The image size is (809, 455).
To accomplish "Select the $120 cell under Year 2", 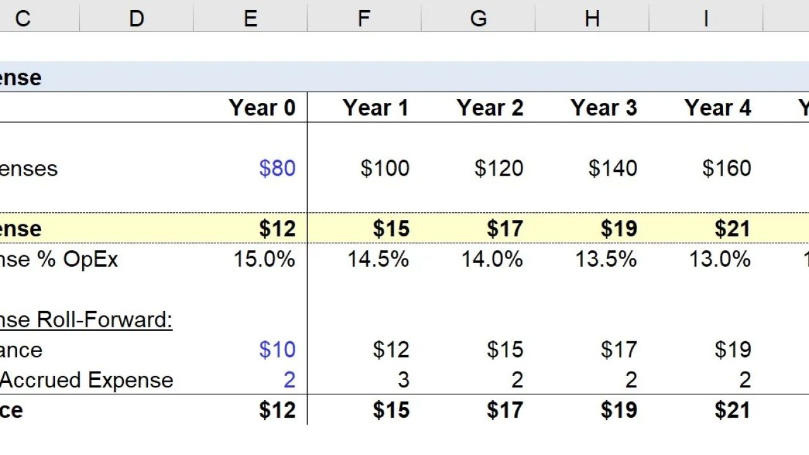I will [499, 168].
